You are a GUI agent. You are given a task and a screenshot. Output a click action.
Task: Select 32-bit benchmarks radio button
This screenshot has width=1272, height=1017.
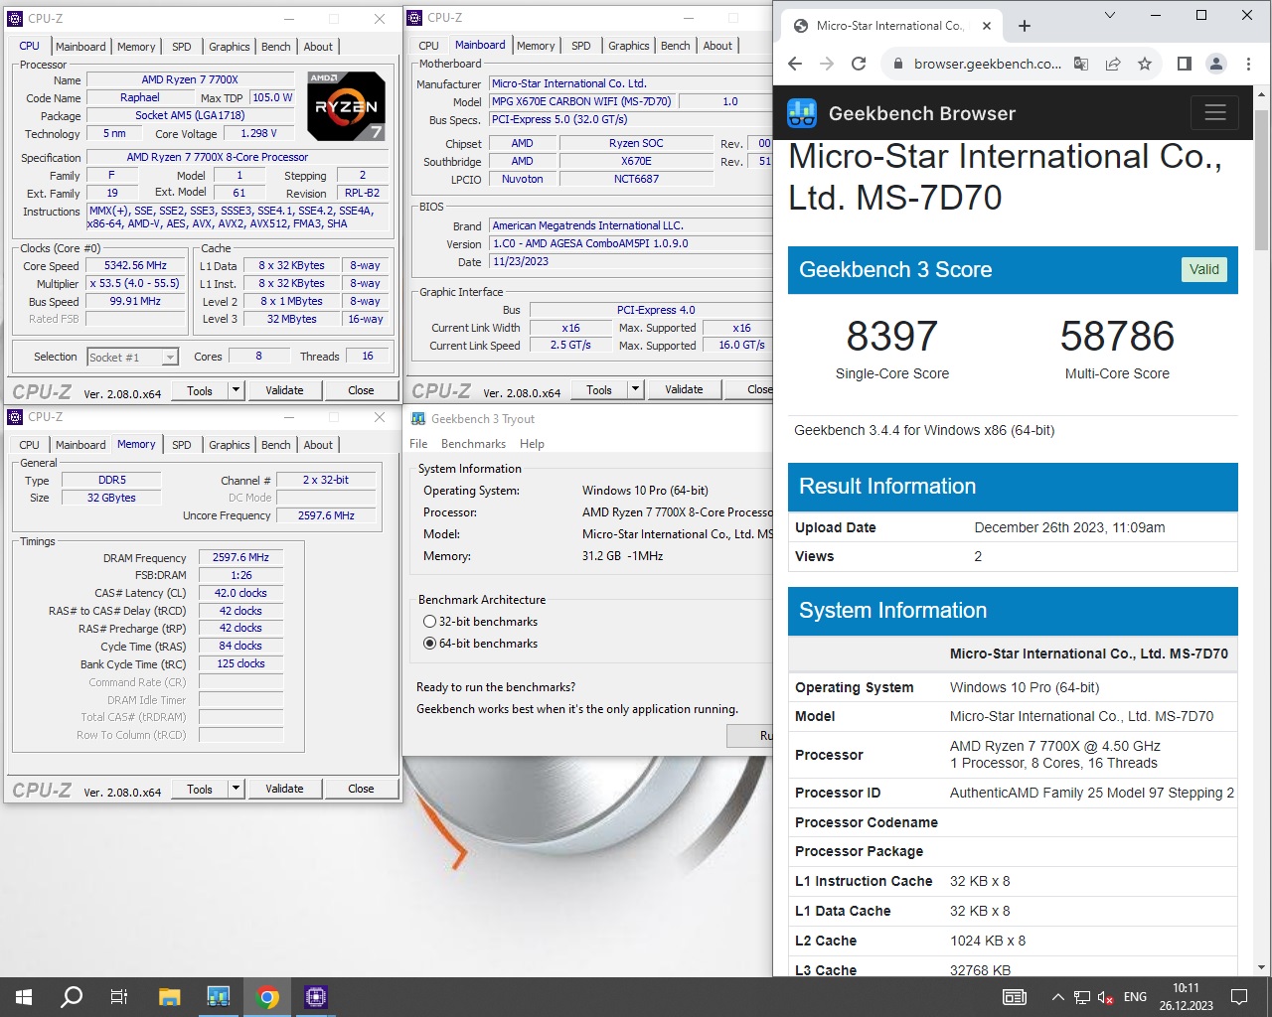click(x=430, y=622)
